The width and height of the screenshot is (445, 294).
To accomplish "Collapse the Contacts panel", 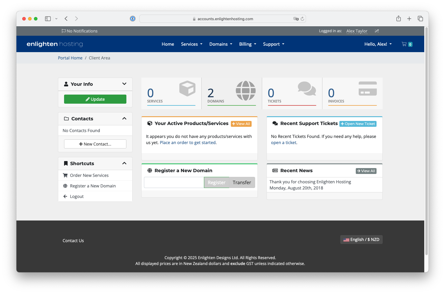I will click(124, 119).
